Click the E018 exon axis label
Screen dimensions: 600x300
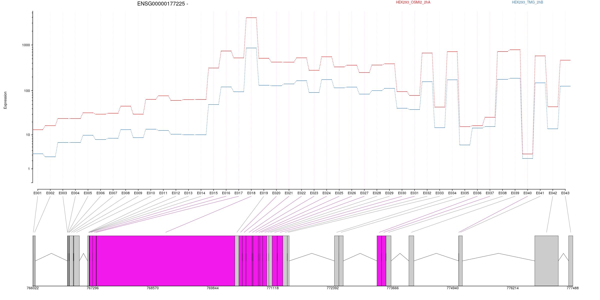251,193
